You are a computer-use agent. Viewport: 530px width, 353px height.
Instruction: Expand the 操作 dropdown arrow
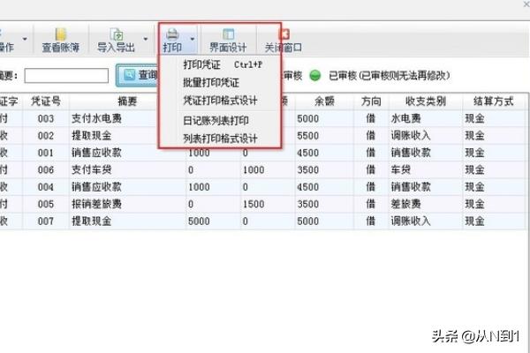(x=25, y=39)
